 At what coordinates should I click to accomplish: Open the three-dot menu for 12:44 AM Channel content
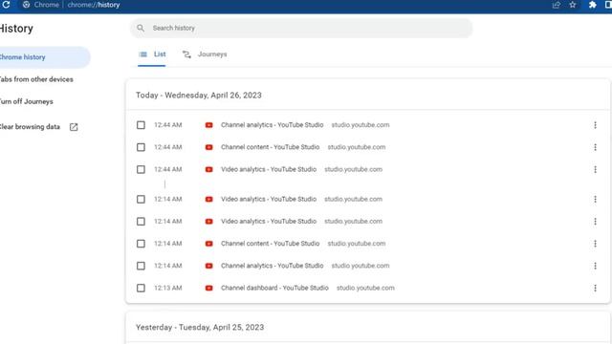tap(595, 147)
